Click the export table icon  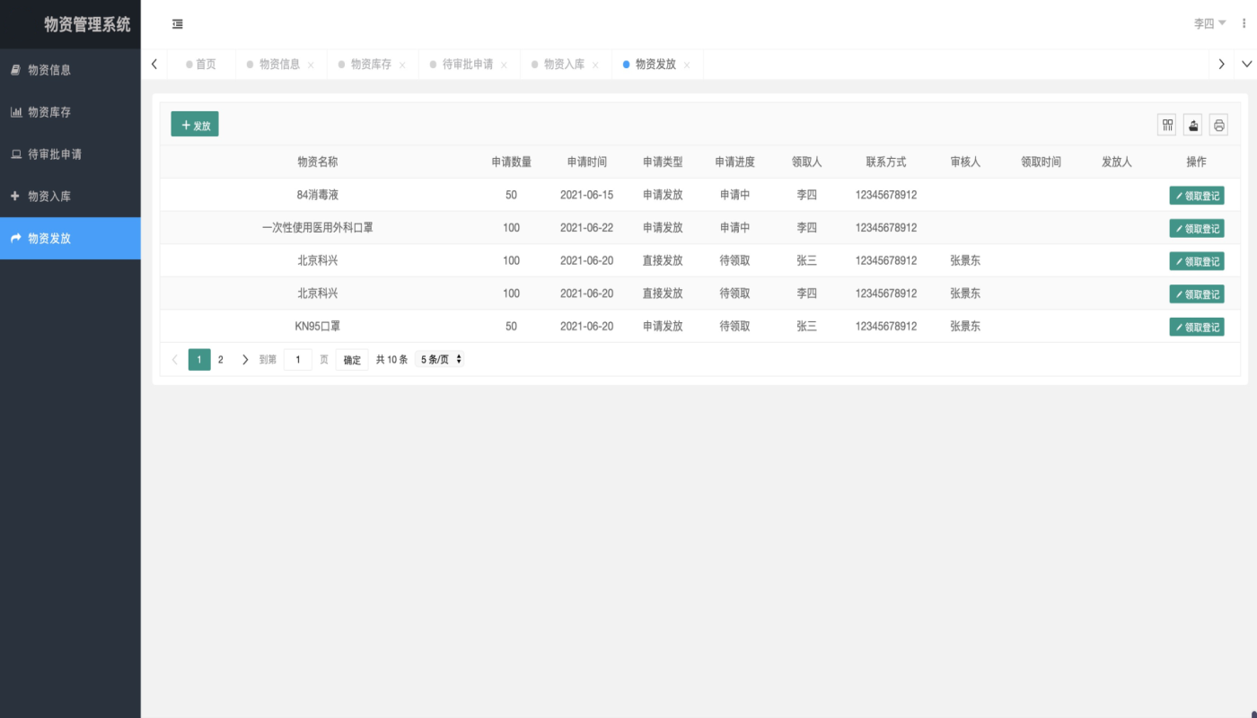1193,126
